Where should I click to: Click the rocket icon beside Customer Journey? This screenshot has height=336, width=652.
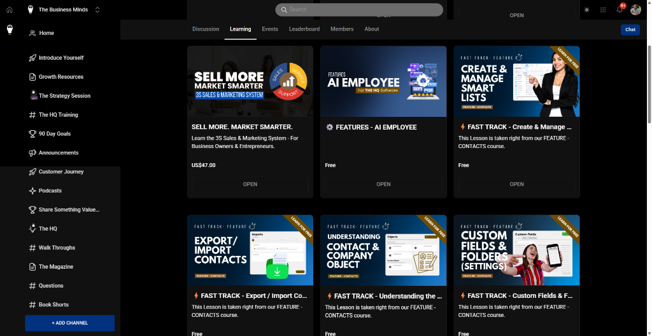pyautogui.click(x=32, y=171)
